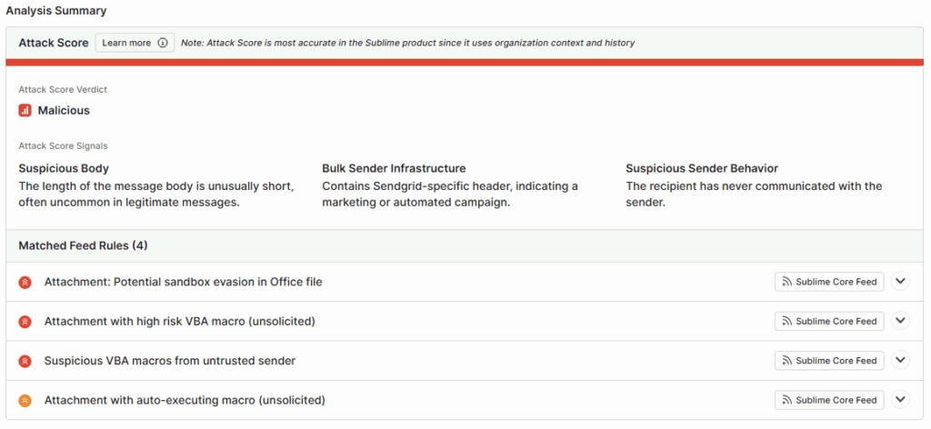Click the Sendgrid-specific header description text
The image size is (931, 429).
(450, 194)
